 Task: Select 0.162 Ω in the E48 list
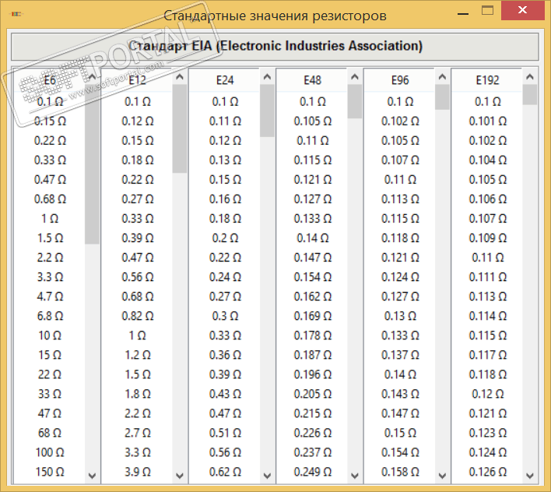tap(312, 297)
